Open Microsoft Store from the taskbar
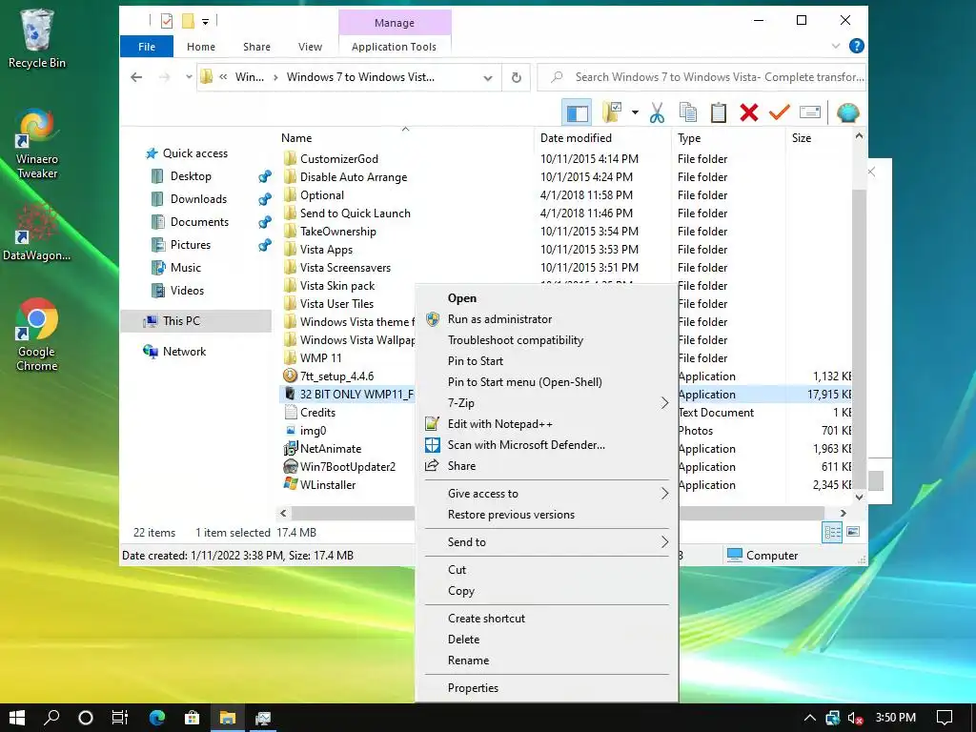This screenshot has width=976, height=732. tap(192, 718)
